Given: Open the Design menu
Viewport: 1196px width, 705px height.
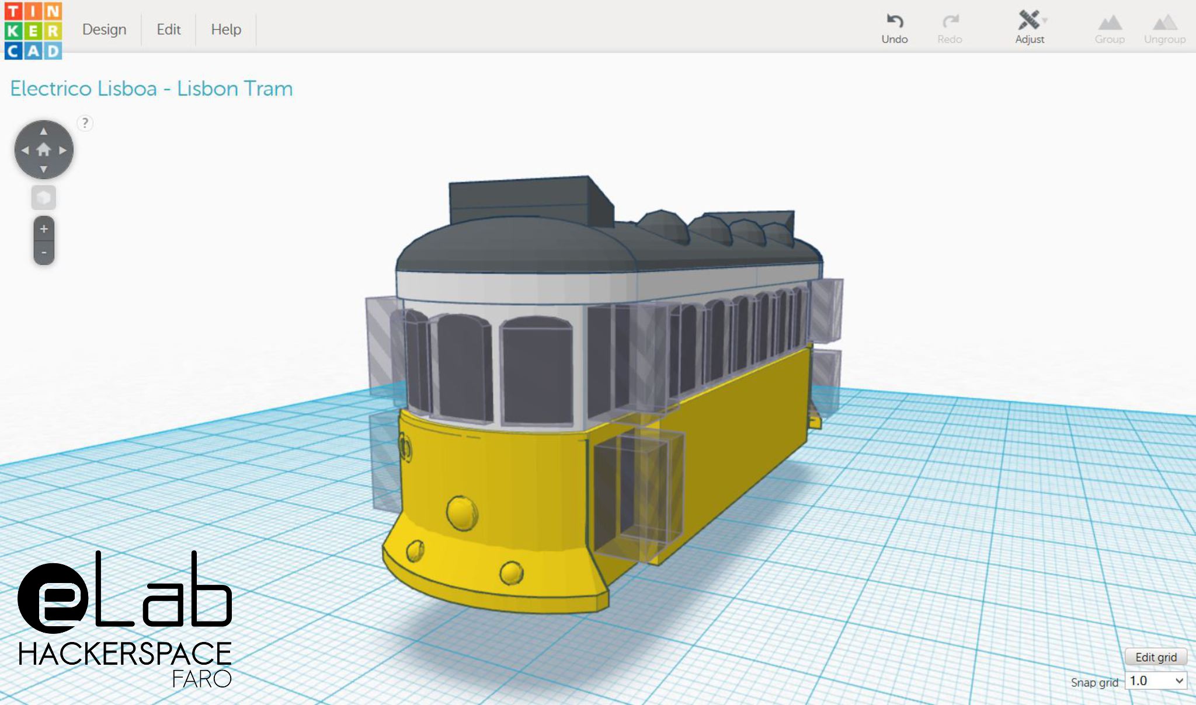Looking at the screenshot, I should click(x=104, y=29).
